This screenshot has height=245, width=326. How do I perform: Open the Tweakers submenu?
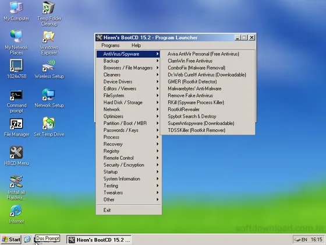[128, 192]
